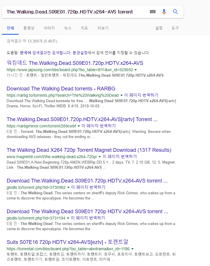Translate the glodls id=3730982 result page
210x266 pixels.
[88, 187]
